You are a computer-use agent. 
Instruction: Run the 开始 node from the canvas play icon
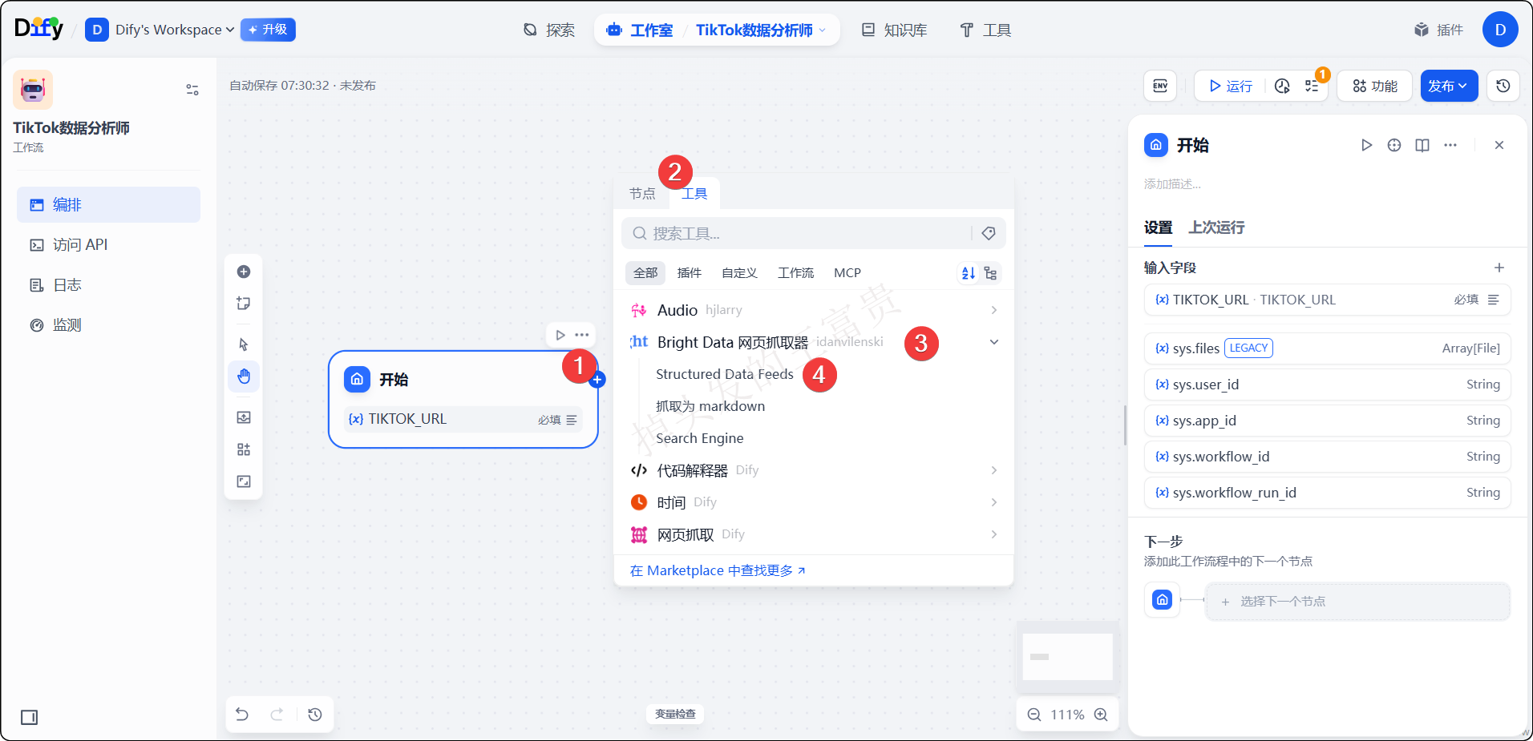560,335
